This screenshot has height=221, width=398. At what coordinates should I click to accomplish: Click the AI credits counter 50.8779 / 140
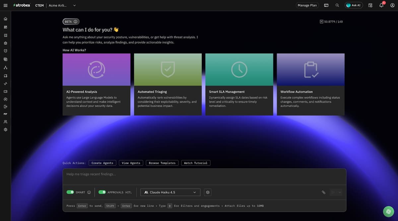tap(331, 22)
